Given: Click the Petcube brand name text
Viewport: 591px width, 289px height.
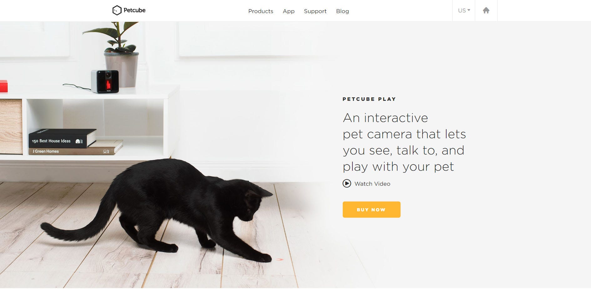Looking at the screenshot, I should point(134,10).
